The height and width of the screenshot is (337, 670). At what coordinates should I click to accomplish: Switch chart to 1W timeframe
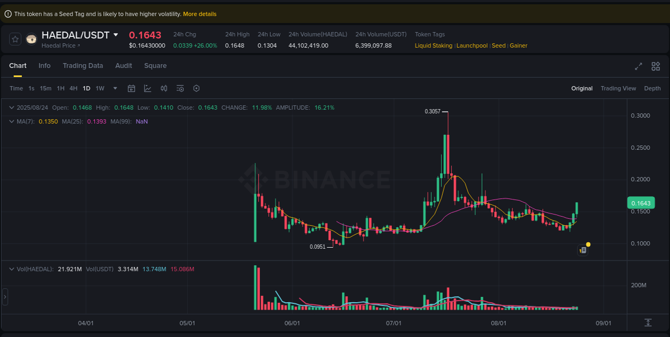pyautogui.click(x=100, y=88)
